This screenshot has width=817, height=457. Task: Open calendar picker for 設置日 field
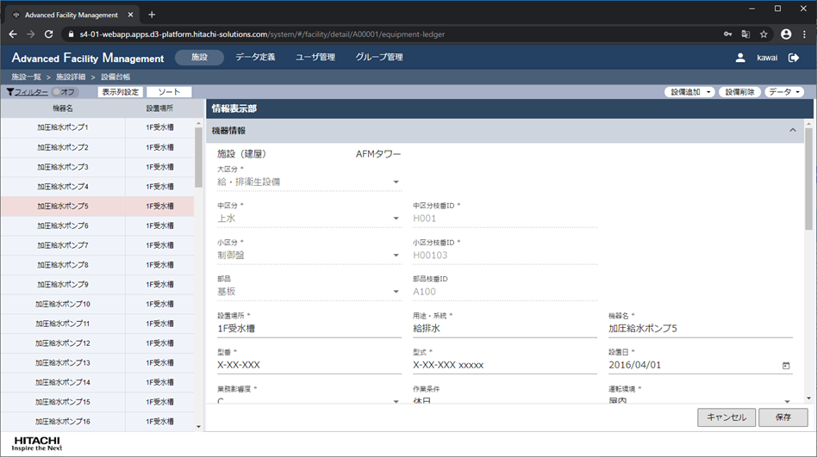pos(786,366)
